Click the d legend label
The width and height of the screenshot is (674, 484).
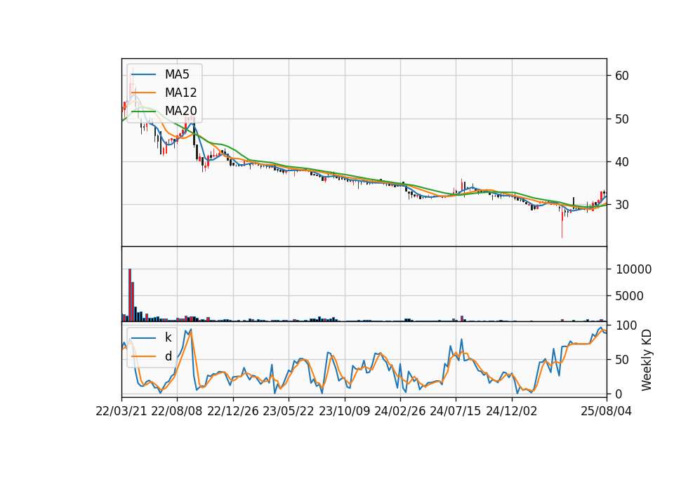[x=168, y=356]
